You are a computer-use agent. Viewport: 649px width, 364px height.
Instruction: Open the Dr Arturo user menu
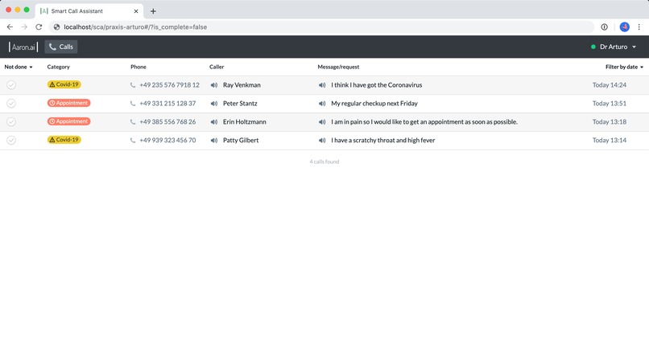click(x=614, y=47)
